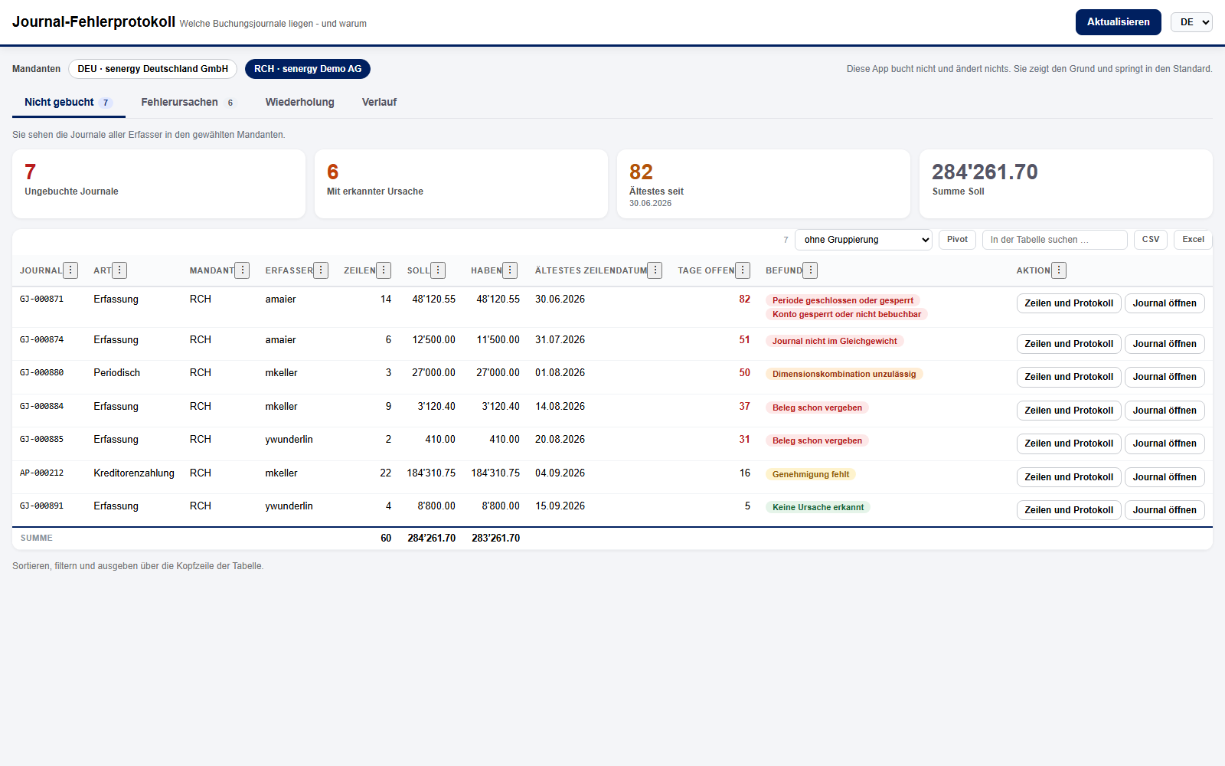The height and width of the screenshot is (766, 1225).
Task: Open the BEFUND column menu icon
Action: coord(811,270)
